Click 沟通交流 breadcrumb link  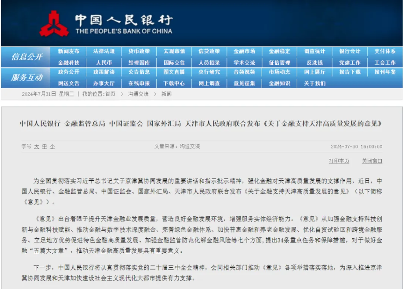click(139, 94)
